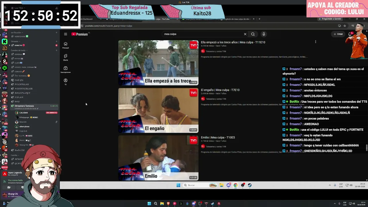
Task: Open Brave browser from the bottom taskbar
Action: [168, 204]
